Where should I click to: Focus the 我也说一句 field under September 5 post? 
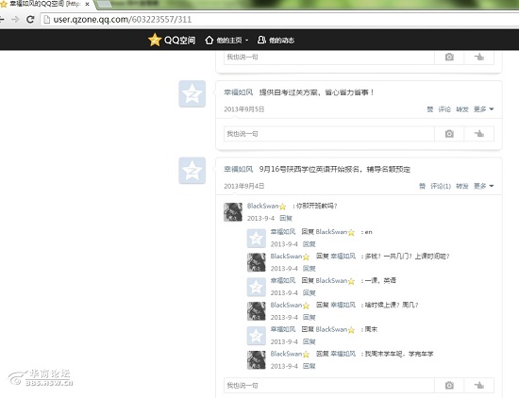click(329, 134)
